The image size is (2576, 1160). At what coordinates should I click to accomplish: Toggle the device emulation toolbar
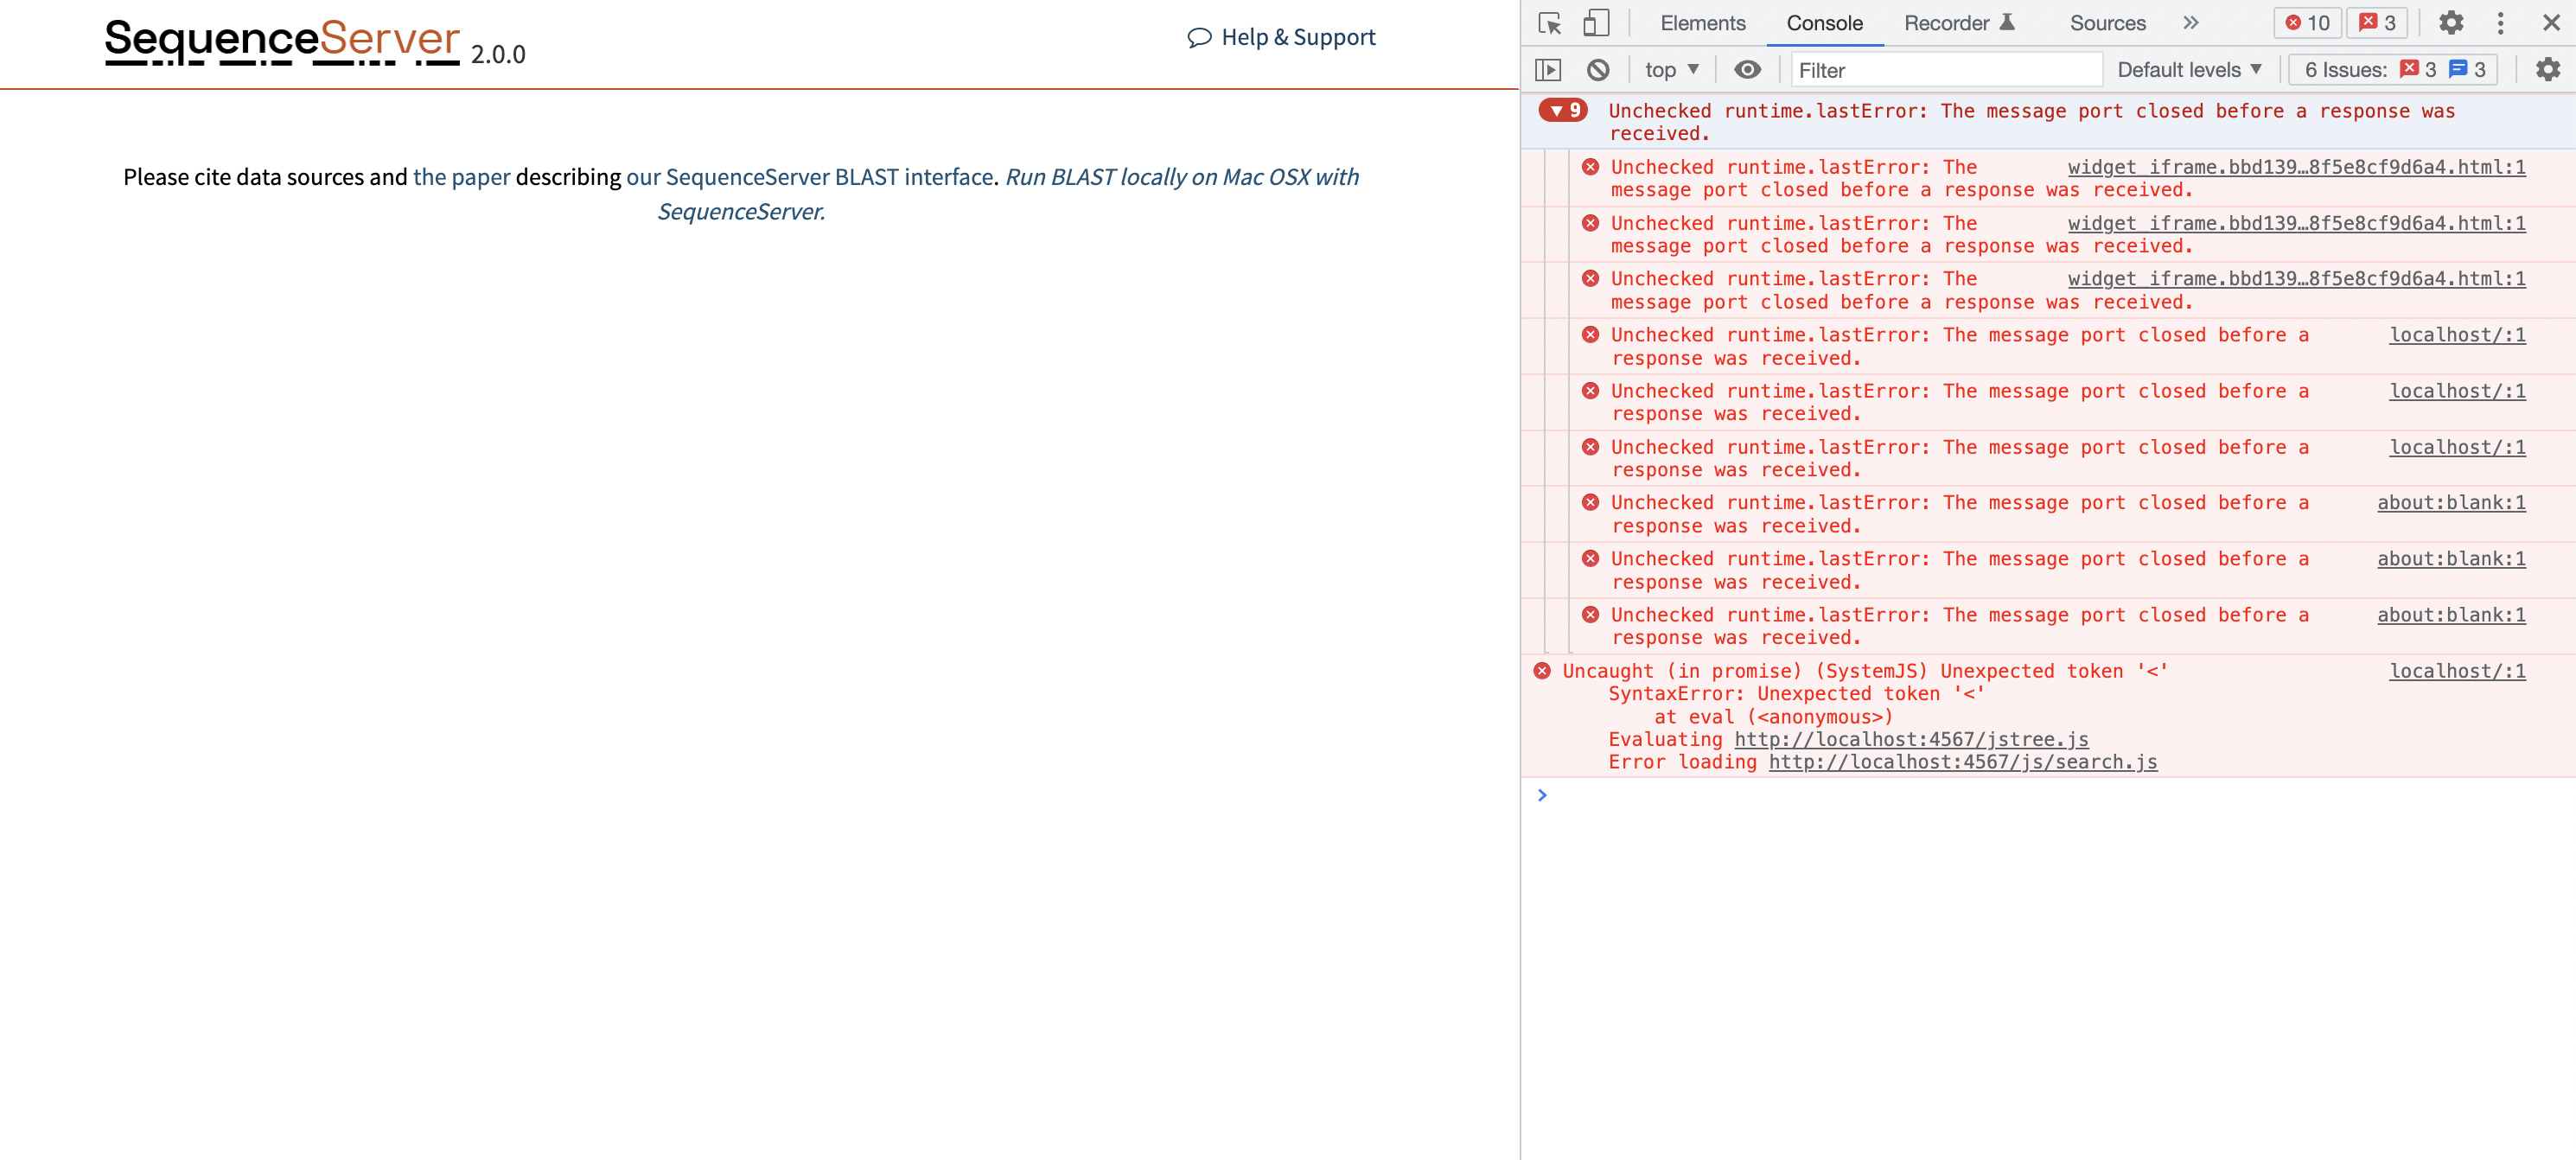tap(1595, 22)
